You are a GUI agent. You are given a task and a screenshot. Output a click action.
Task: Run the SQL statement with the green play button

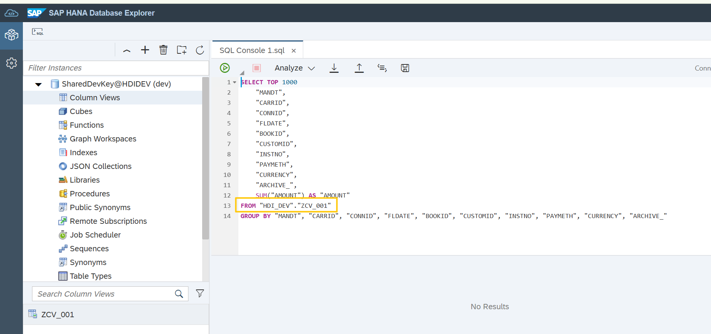point(225,68)
